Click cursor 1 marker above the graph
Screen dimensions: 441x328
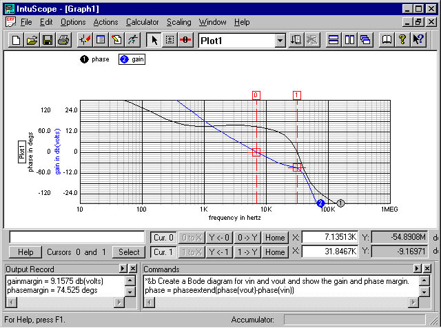point(296,94)
